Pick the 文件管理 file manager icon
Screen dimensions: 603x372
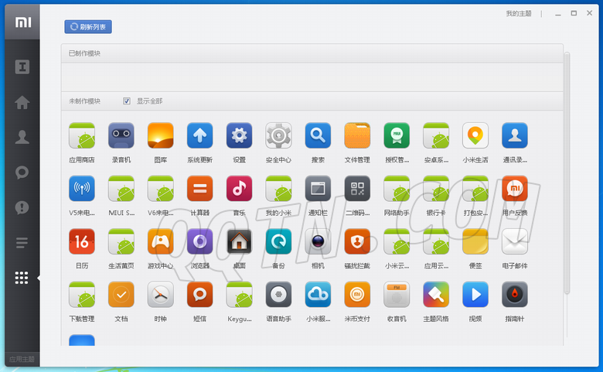click(x=357, y=135)
